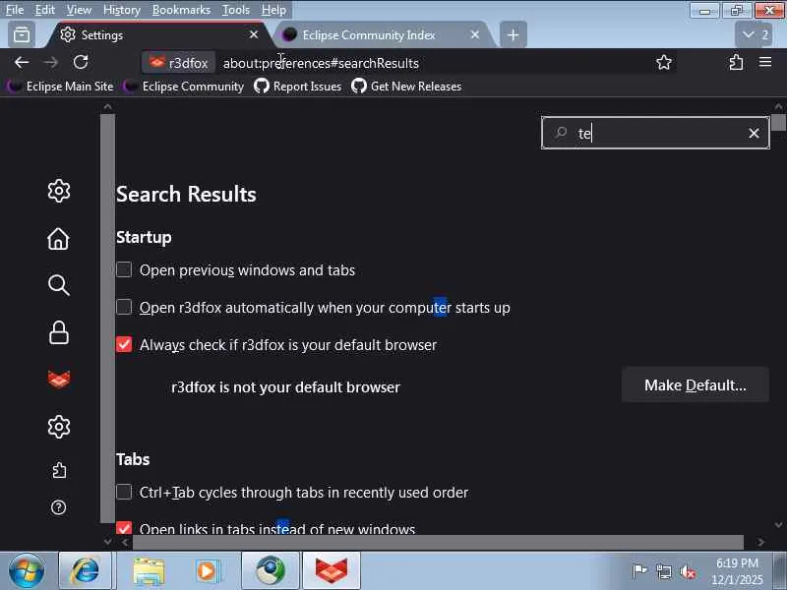Click right page scrollbar down arrow

(x=778, y=525)
